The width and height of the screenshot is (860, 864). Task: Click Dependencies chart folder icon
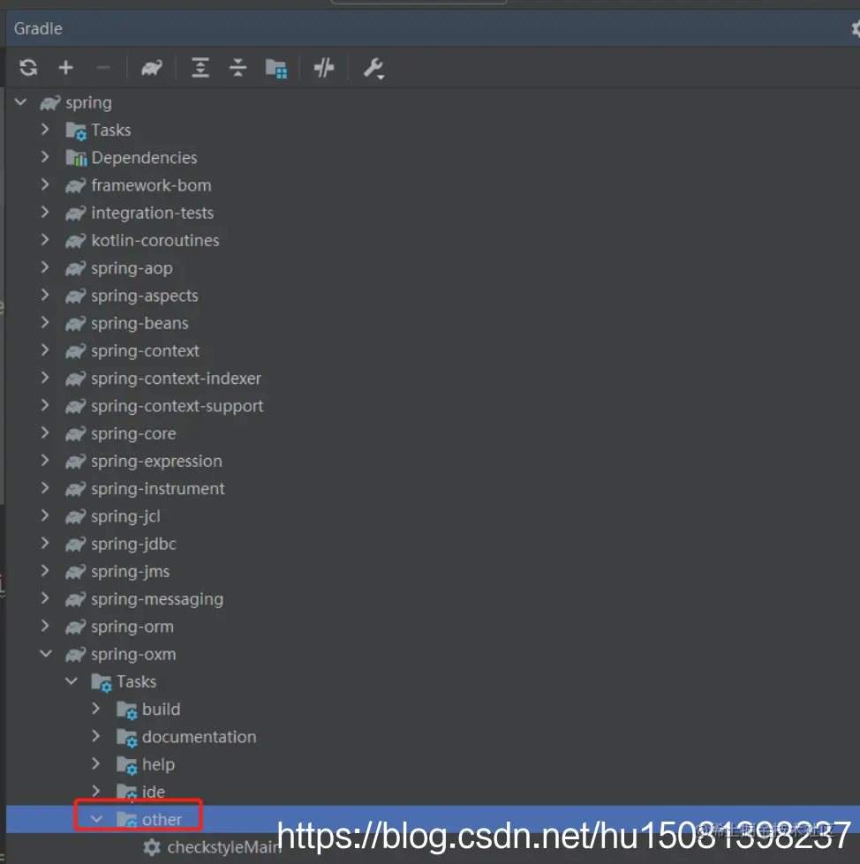coord(76,158)
